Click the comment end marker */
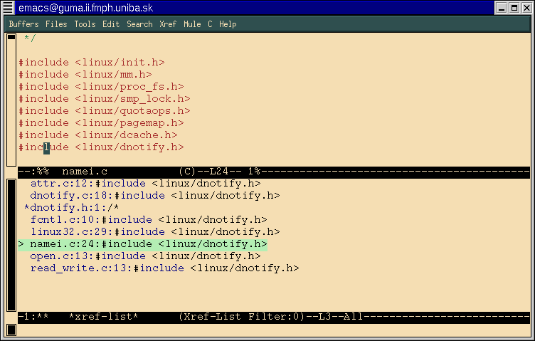535x341 pixels. coord(30,38)
